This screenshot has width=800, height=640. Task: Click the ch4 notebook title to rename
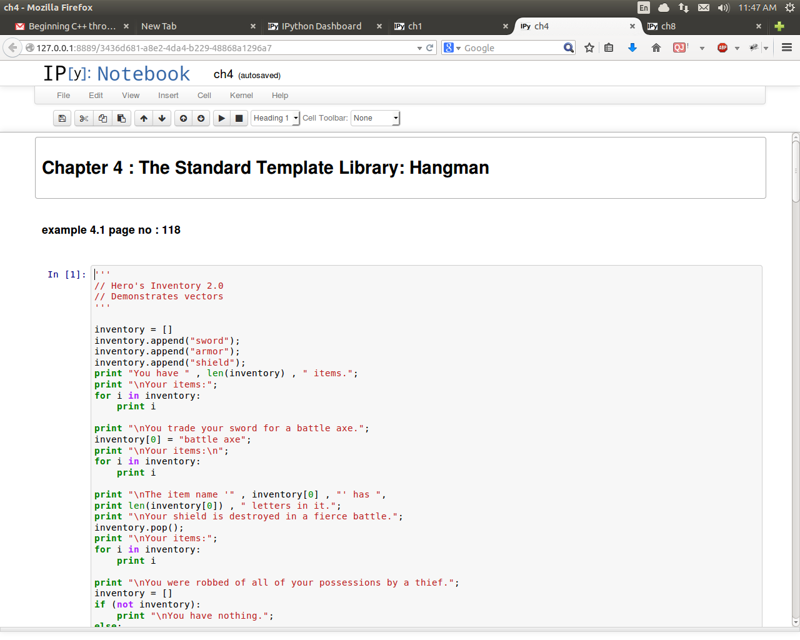(x=223, y=74)
